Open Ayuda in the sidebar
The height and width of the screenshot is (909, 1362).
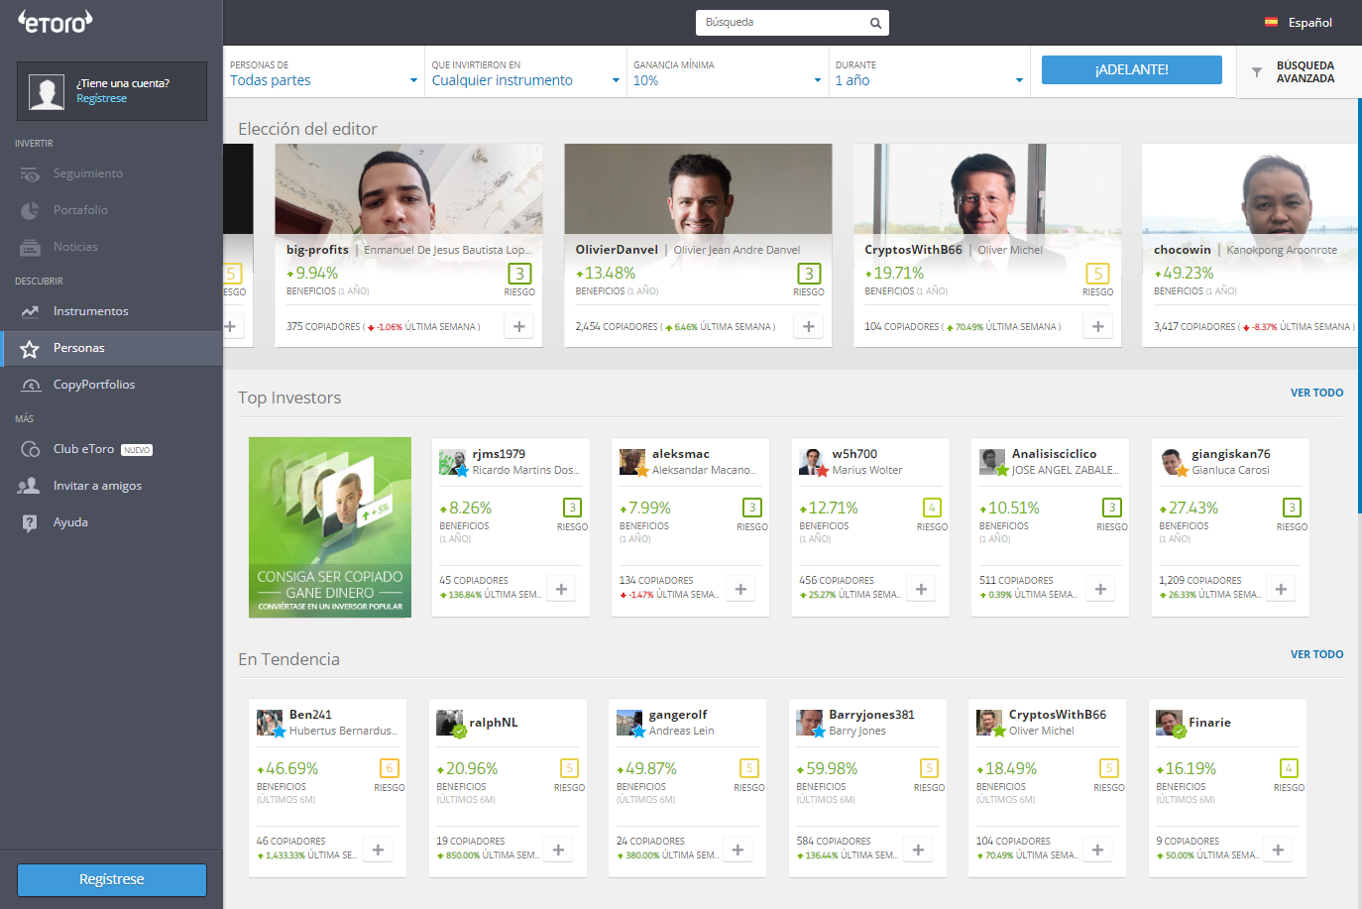click(x=111, y=522)
